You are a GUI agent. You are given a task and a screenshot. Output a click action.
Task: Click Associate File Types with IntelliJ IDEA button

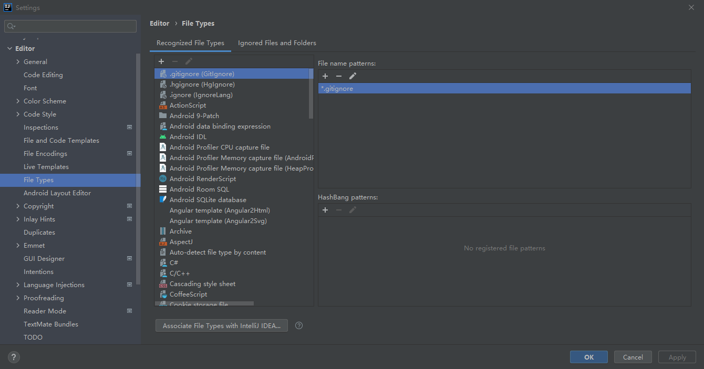pyautogui.click(x=222, y=326)
